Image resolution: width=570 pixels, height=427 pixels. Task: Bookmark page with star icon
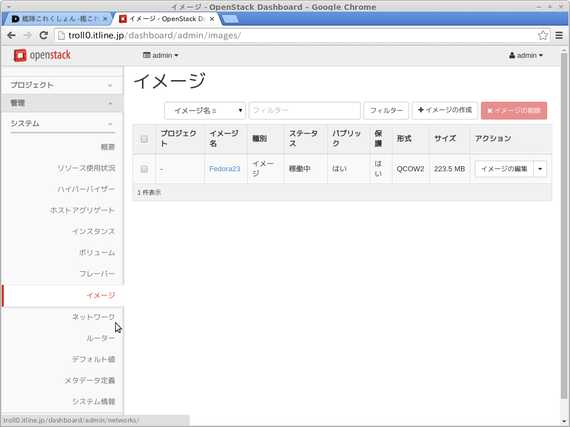point(543,36)
